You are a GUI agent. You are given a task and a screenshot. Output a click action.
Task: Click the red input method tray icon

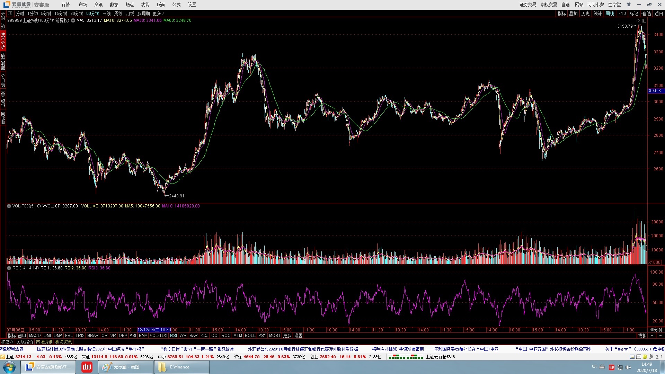(611, 367)
